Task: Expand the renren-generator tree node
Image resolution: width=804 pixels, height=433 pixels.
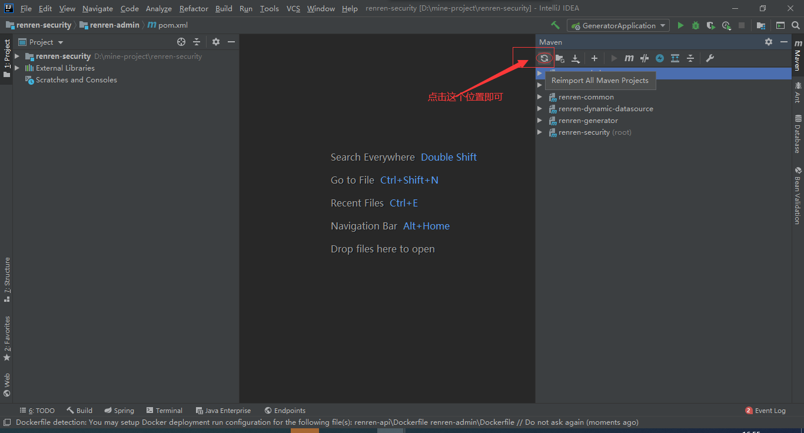Action: pyautogui.click(x=540, y=120)
